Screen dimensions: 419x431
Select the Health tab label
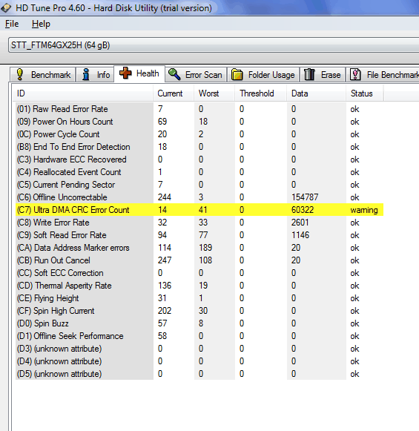[148, 73]
